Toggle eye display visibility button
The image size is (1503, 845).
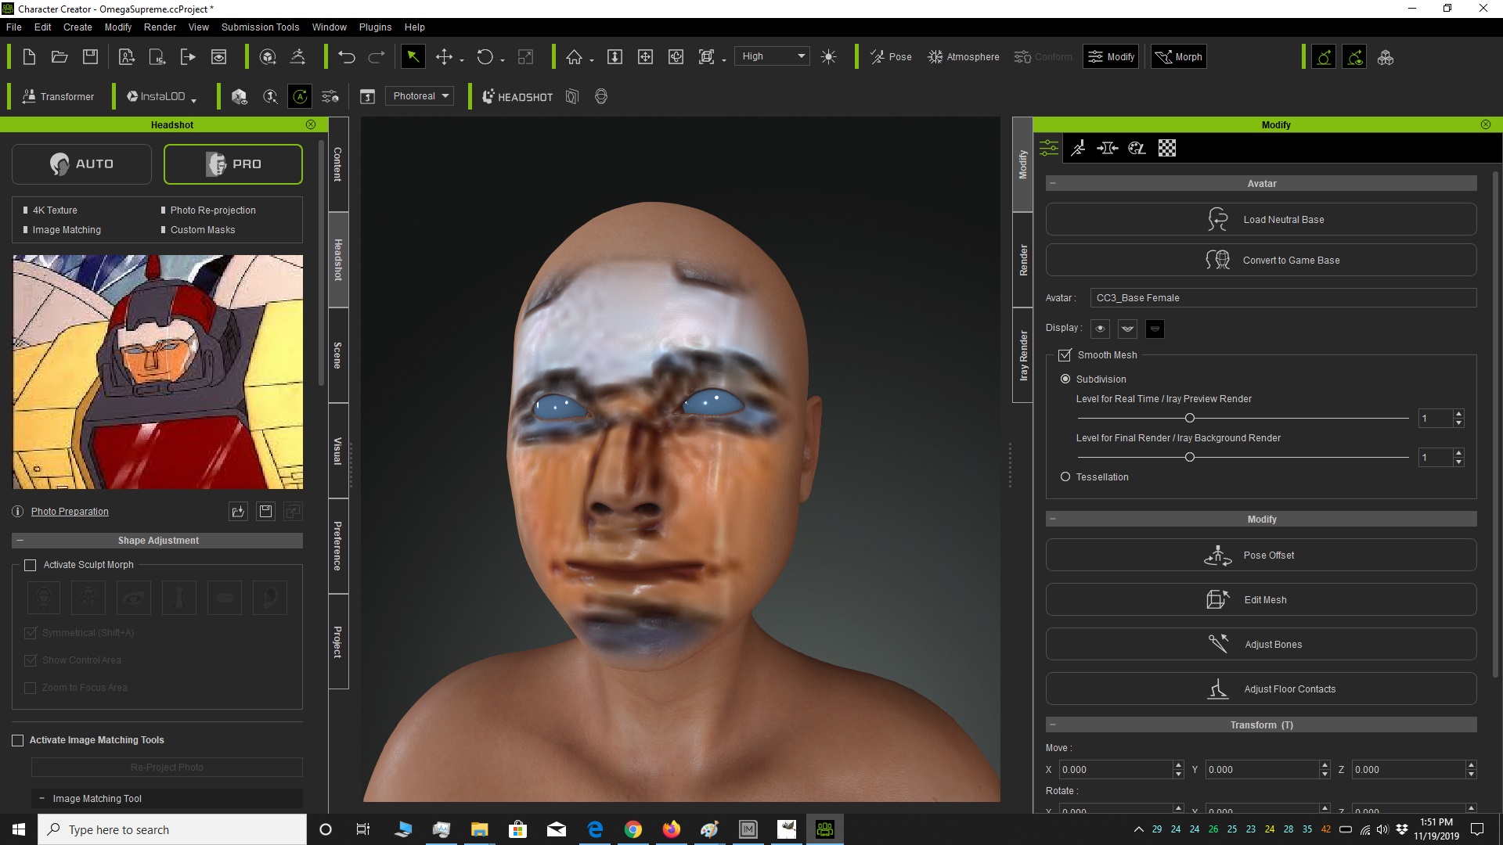(x=1100, y=329)
